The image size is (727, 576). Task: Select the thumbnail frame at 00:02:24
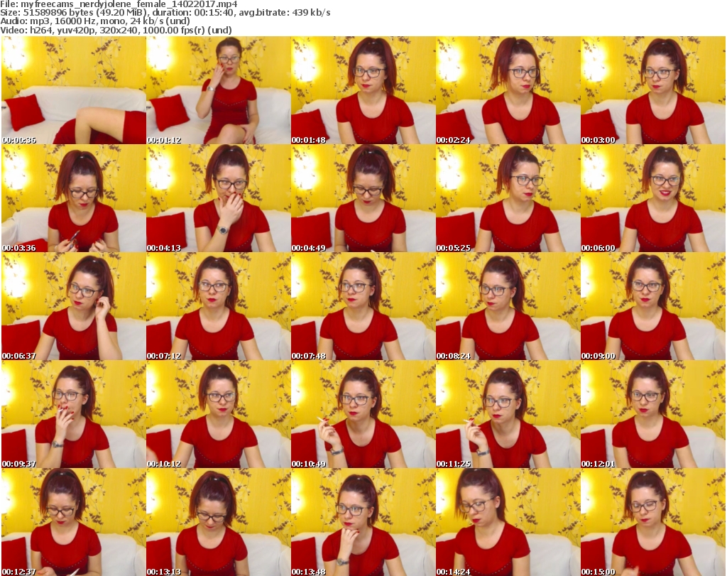pos(508,90)
